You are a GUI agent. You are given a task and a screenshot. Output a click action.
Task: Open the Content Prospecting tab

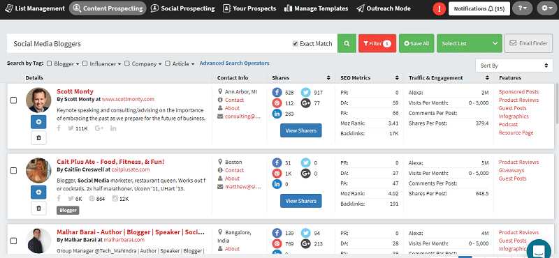(x=108, y=8)
